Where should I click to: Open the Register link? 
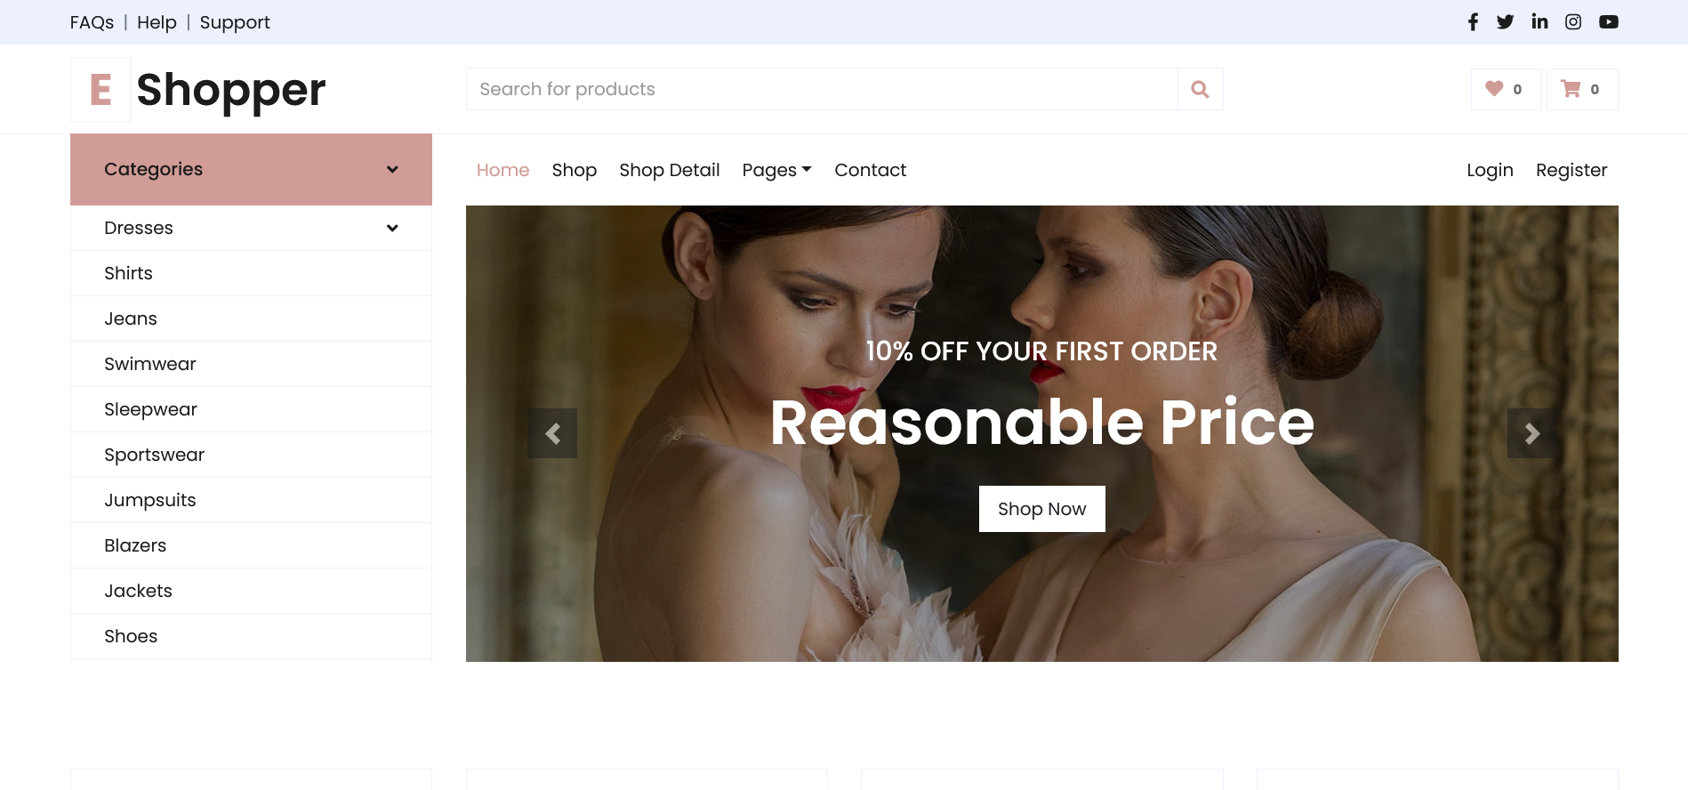pos(1571,170)
